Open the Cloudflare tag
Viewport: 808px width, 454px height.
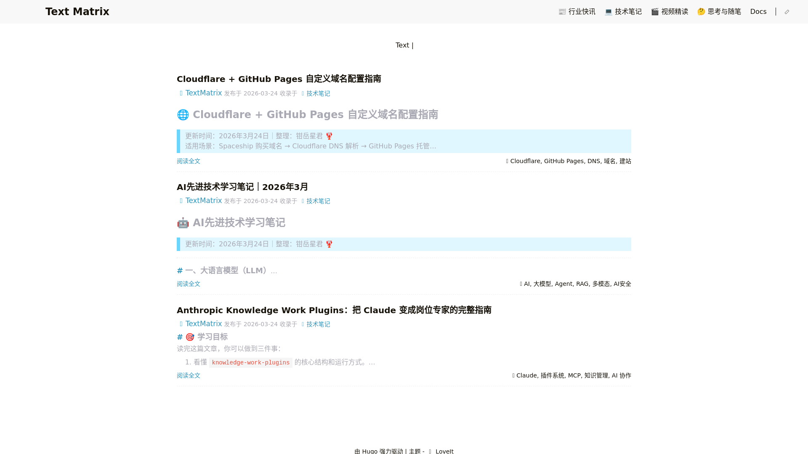525,161
